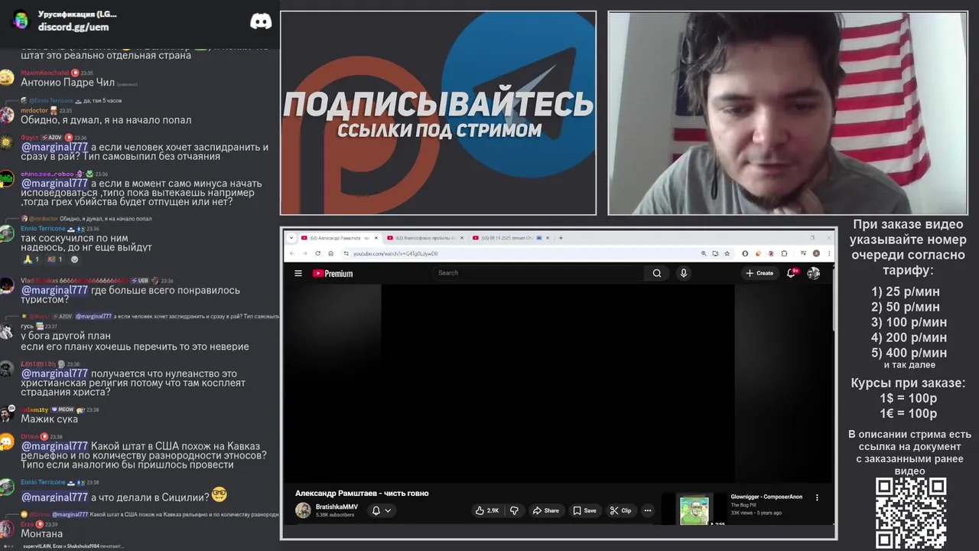Click inside the YouTube search field
Viewport: 979px width, 551px height.
(539, 273)
